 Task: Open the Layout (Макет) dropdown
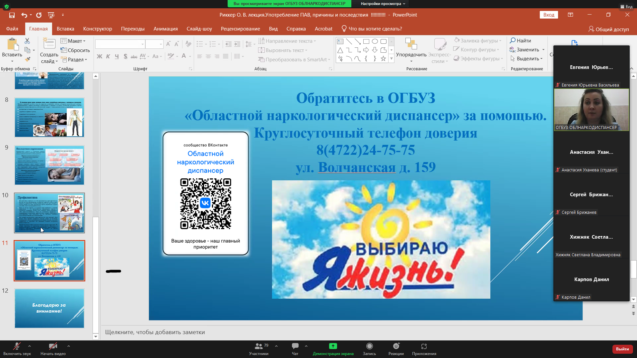(73, 41)
